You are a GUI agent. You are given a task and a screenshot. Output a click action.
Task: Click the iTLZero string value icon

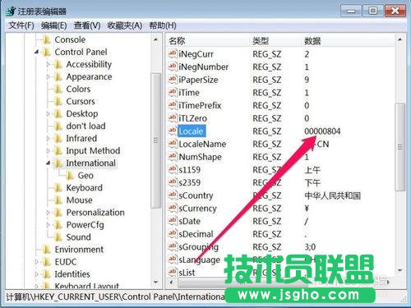(173, 118)
